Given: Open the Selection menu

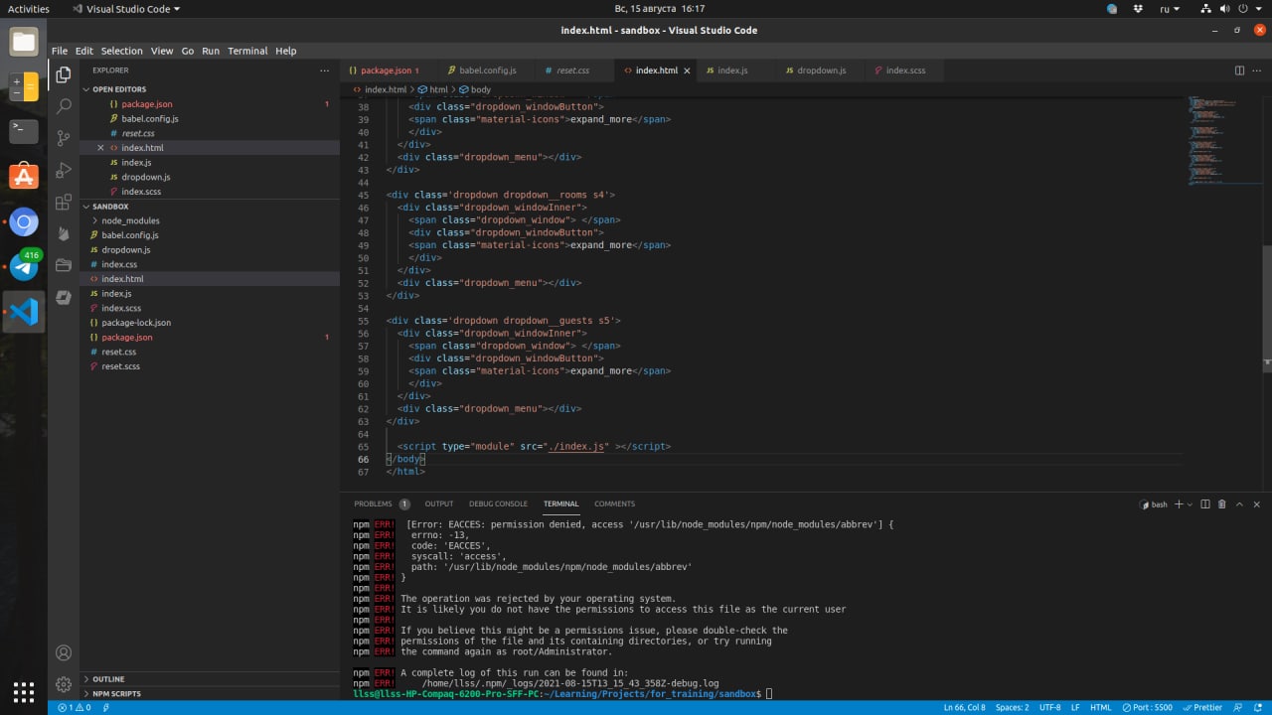Looking at the screenshot, I should pos(122,51).
